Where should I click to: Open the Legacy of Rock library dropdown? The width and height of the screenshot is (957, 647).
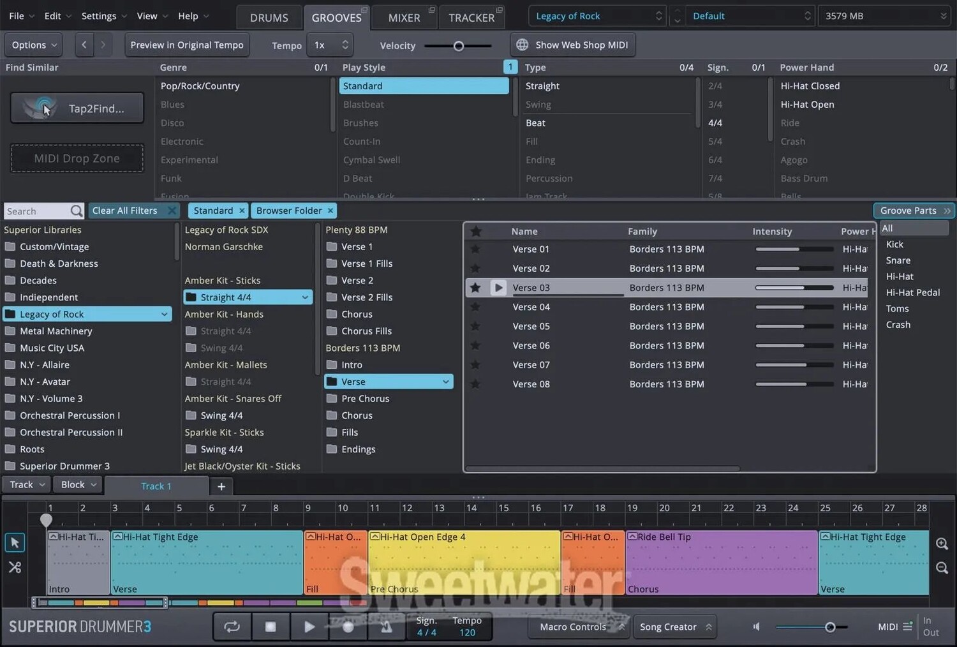[x=597, y=16]
